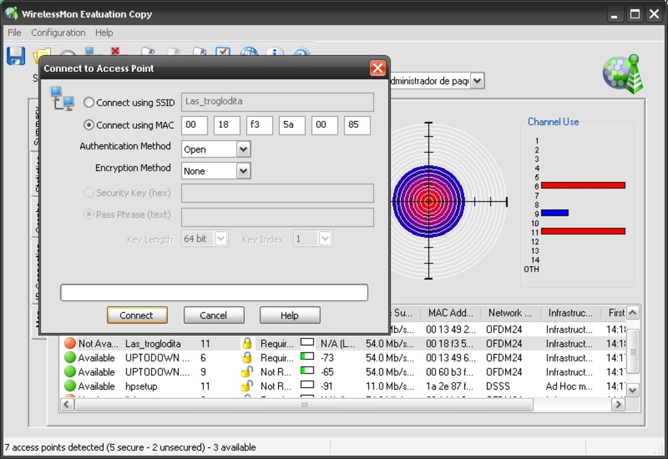Screen dimensions: 668x459
Task: Click the horizontal scrollbar thumb of the list
Action: [x=304, y=404]
